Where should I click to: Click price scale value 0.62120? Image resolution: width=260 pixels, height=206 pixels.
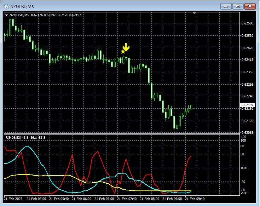click(x=247, y=121)
